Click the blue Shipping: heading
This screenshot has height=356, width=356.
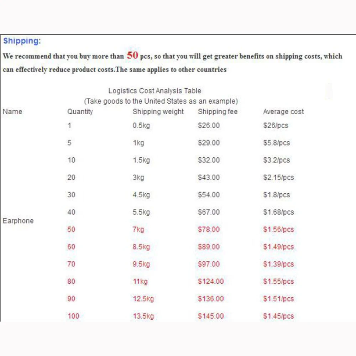click(22, 41)
